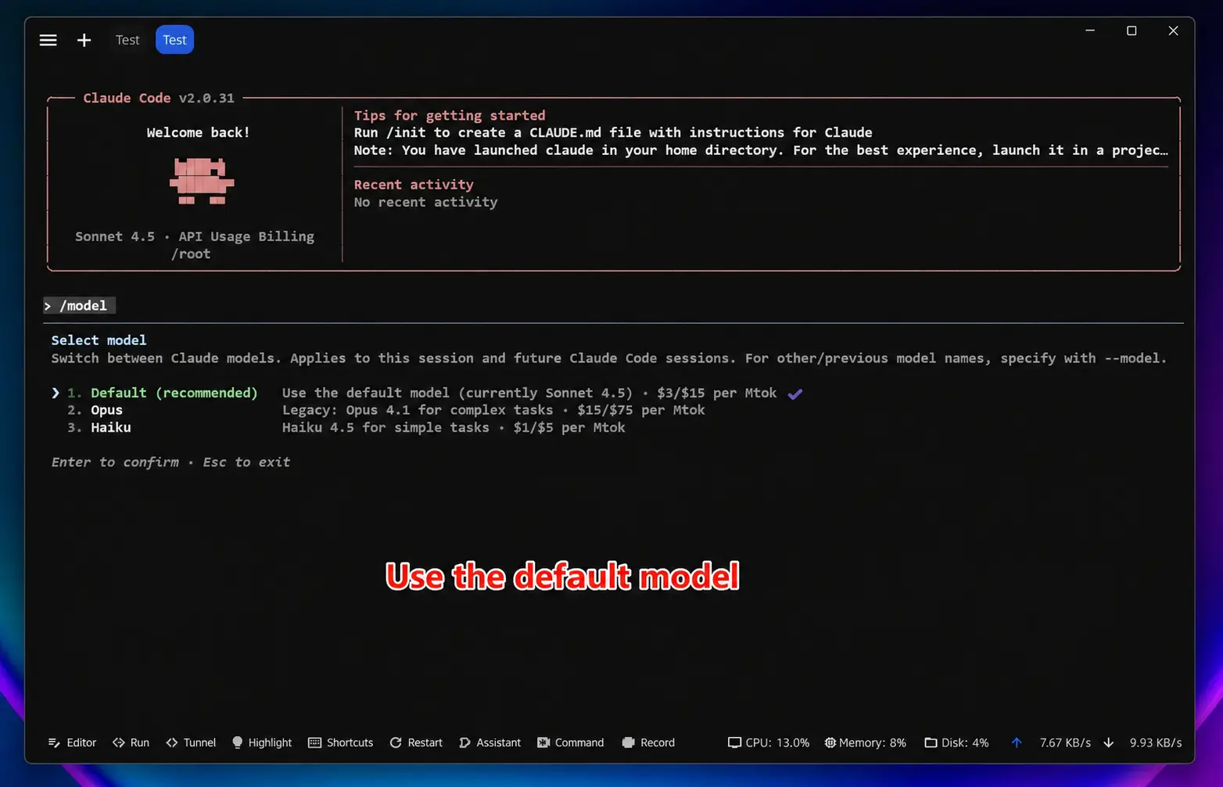Click Enter to confirm hint text
The height and width of the screenshot is (787, 1223).
(x=115, y=462)
